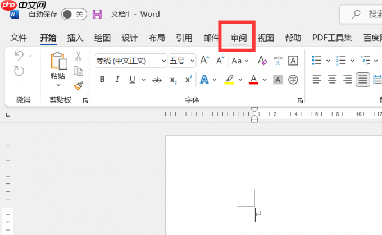Image resolution: width=382 pixels, height=235 pixels.
Task: Click the Undo arrow icon
Action: [19, 56]
